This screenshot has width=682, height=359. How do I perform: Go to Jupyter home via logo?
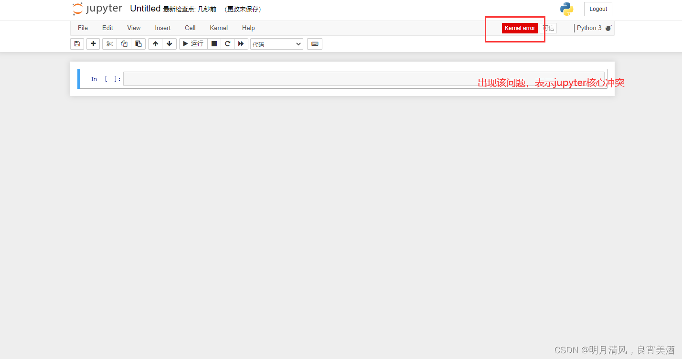[97, 9]
